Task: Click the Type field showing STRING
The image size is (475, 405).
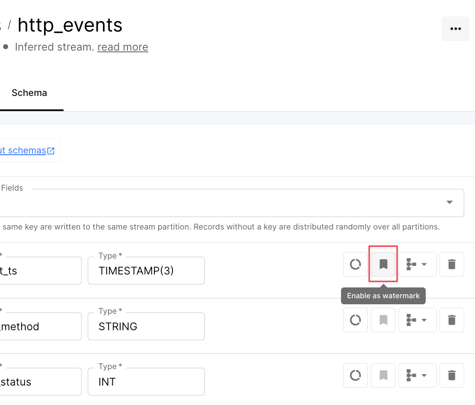Action: 146,326
